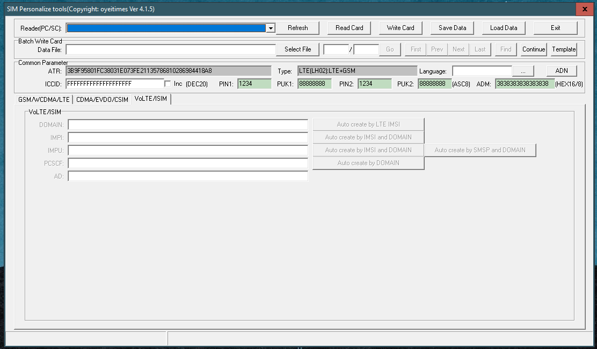The height and width of the screenshot is (349, 597).
Task: Click the Continue button
Action: coord(533,49)
